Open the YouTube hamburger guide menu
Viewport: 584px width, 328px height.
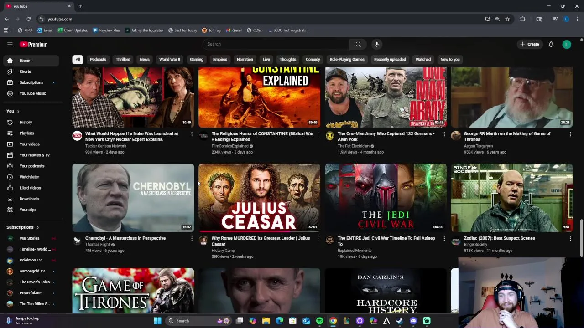pos(10,44)
